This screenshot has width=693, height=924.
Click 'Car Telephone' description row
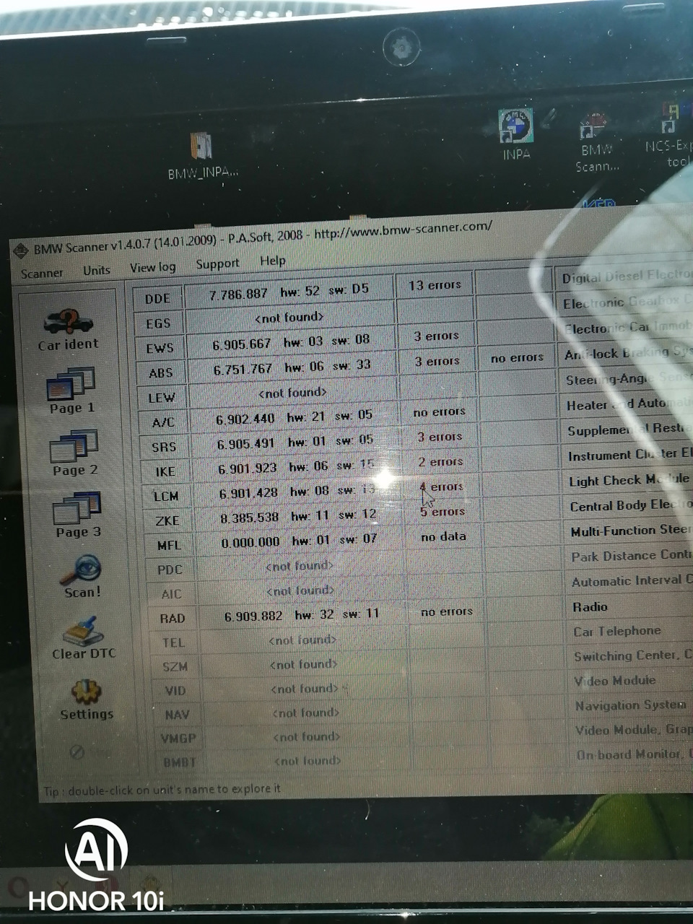tap(632, 631)
